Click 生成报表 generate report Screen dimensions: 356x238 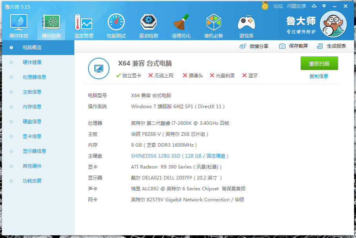point(331,46)
